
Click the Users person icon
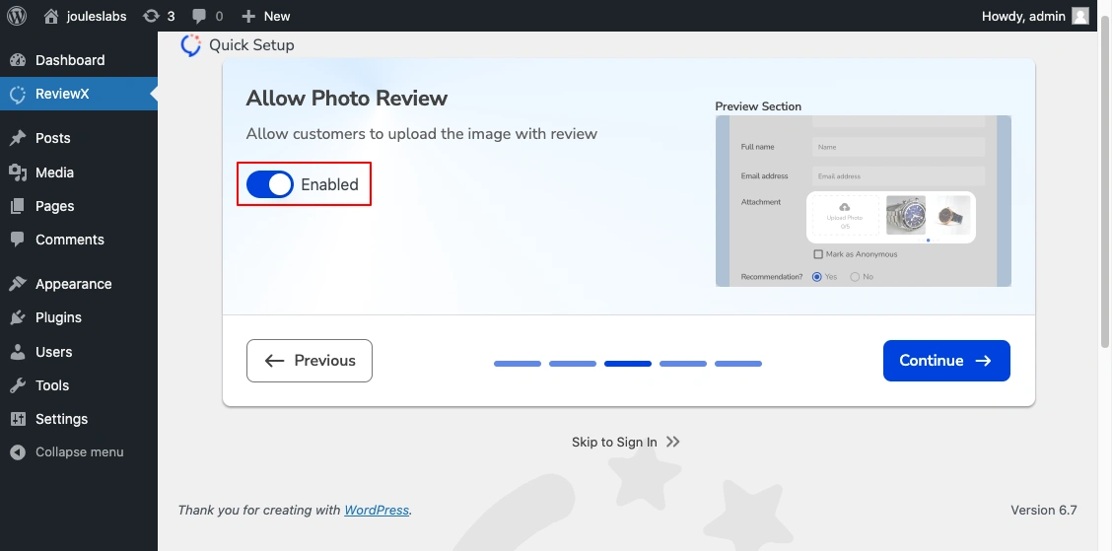[18, 352]
